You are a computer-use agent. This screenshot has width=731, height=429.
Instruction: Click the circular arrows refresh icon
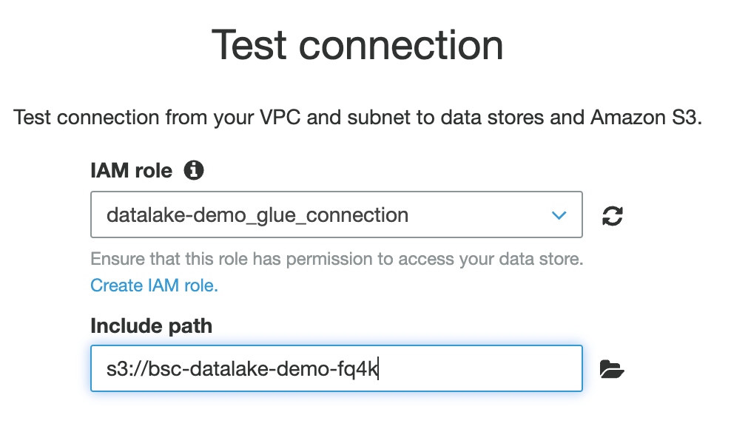[611, 214]
